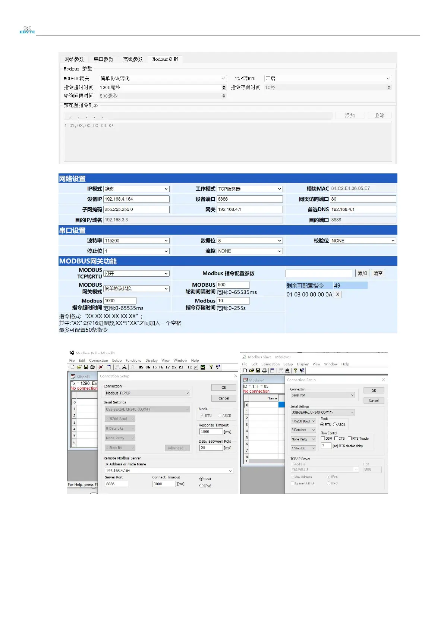Click New document icon in Modbus Slave toolbar

point(245,370)
